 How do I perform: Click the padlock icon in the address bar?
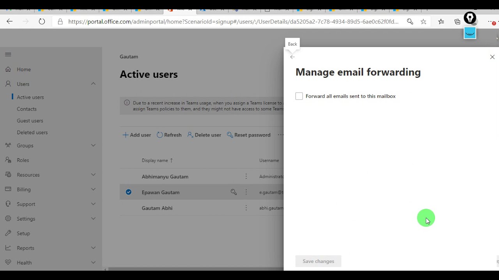click(60, 22)
